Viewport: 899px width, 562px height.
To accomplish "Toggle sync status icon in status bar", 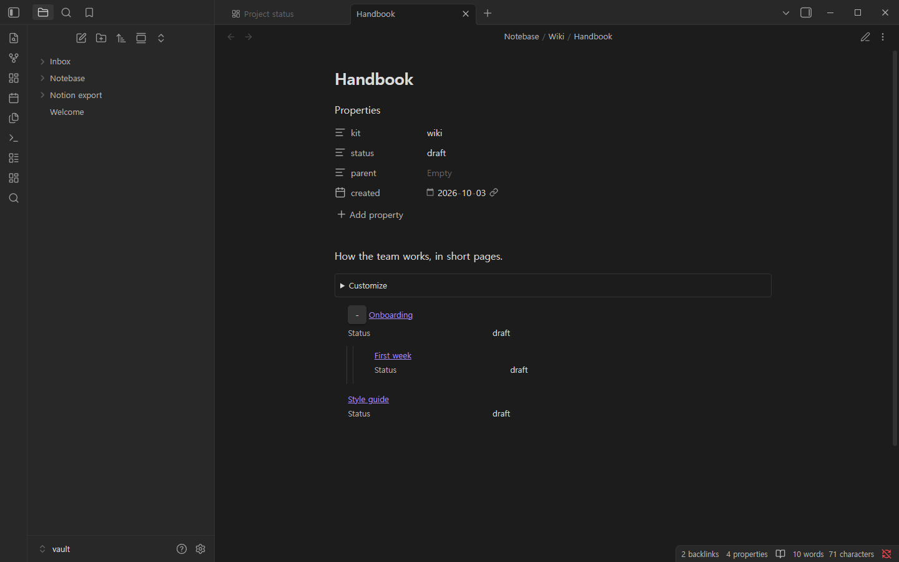I will pyautogui.click(x=887, y=554).
